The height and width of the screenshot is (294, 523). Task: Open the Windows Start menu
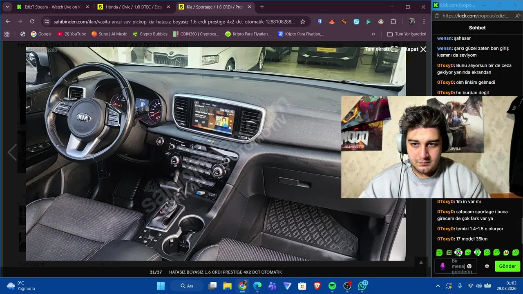pyautogui.click(x=161, y=286)
